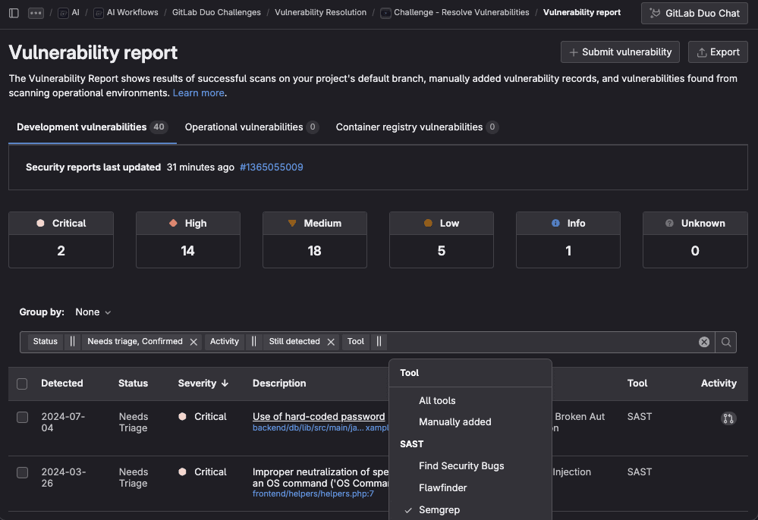Click the Info severity count card
Viewport: 758px width, 520px height.
point(568,240)
